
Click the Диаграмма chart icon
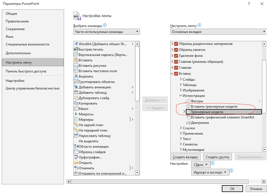click(188, 122)
